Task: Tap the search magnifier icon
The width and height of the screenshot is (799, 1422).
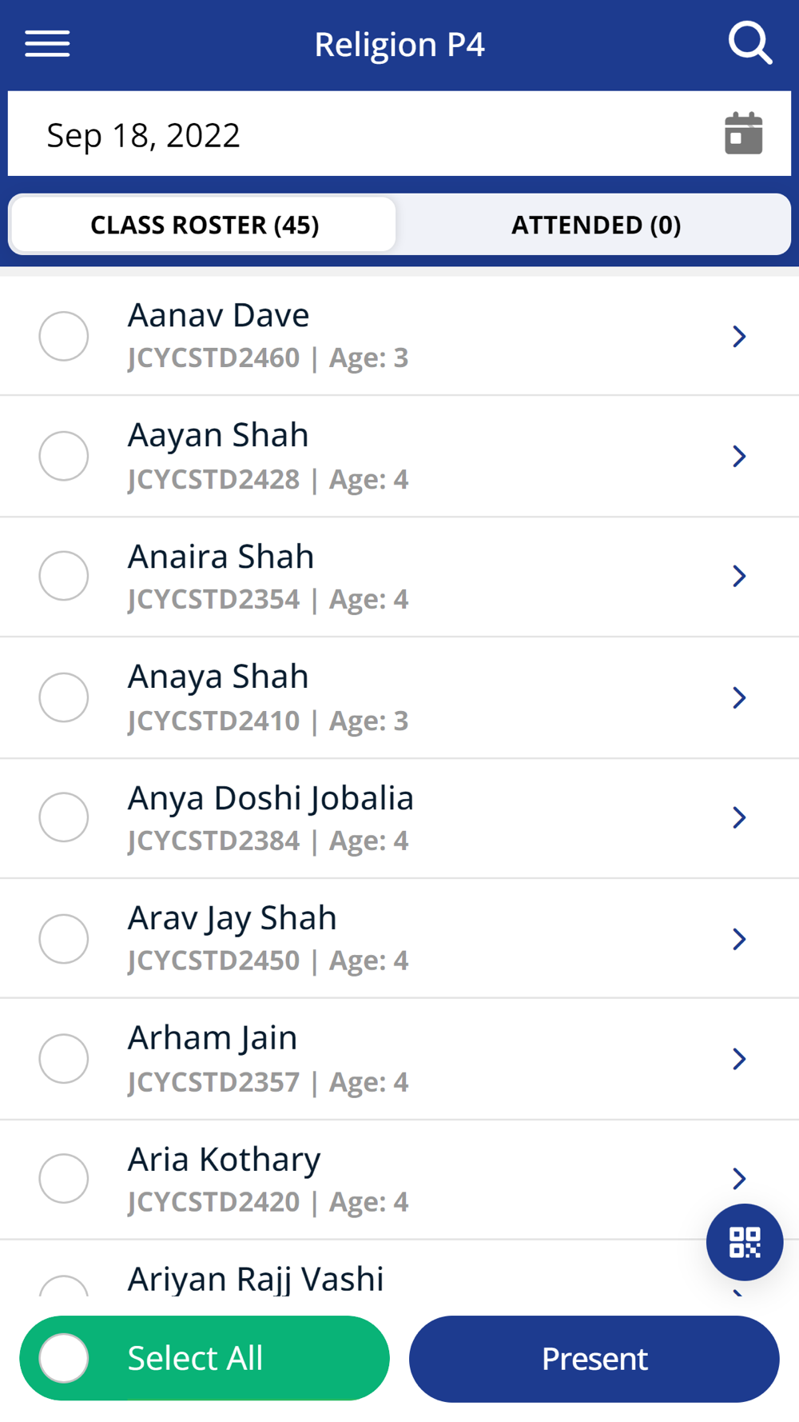Action: coord(749,43)
